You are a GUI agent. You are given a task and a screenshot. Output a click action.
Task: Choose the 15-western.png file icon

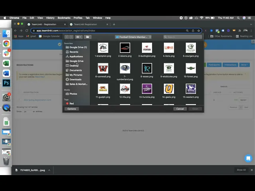click(x=191, y=89)
